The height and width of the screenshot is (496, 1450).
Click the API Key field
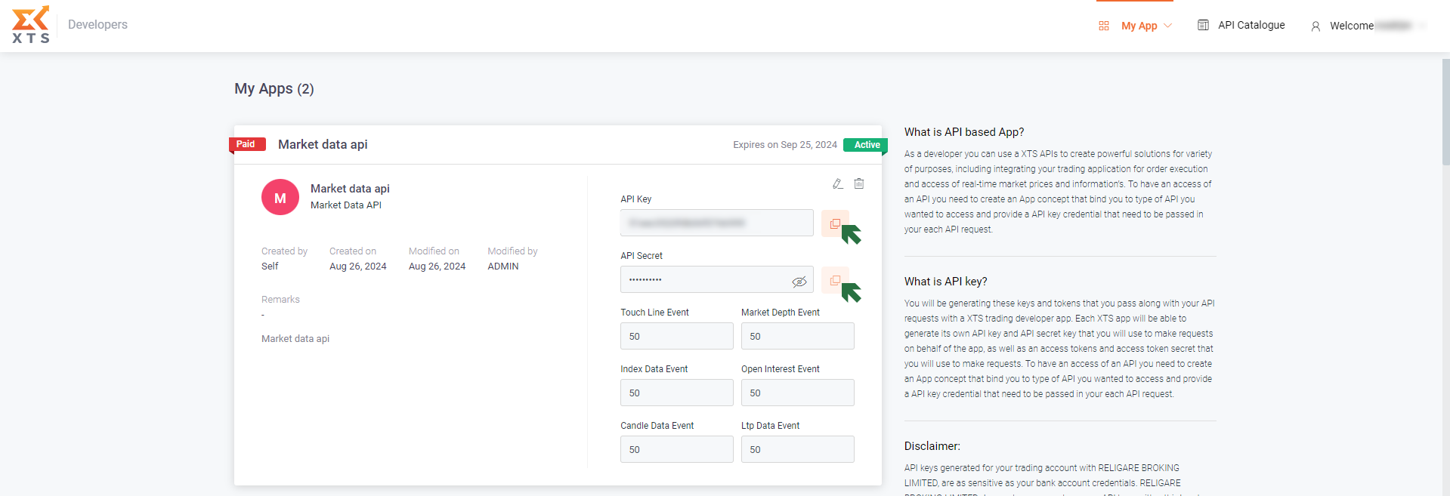(716, 223)
